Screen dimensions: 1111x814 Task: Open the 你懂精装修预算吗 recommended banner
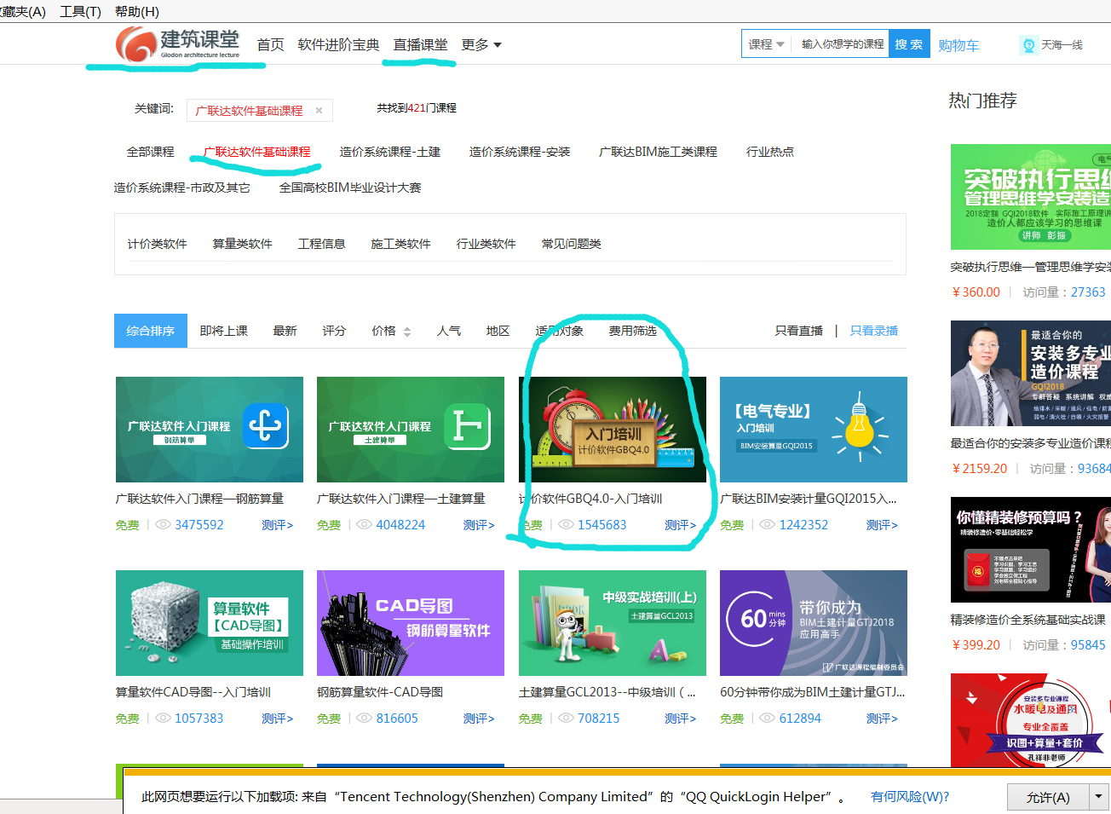[1031, 550]
